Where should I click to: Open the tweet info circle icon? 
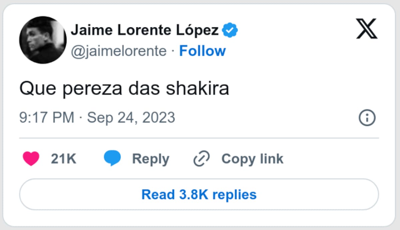pos(367,118)
